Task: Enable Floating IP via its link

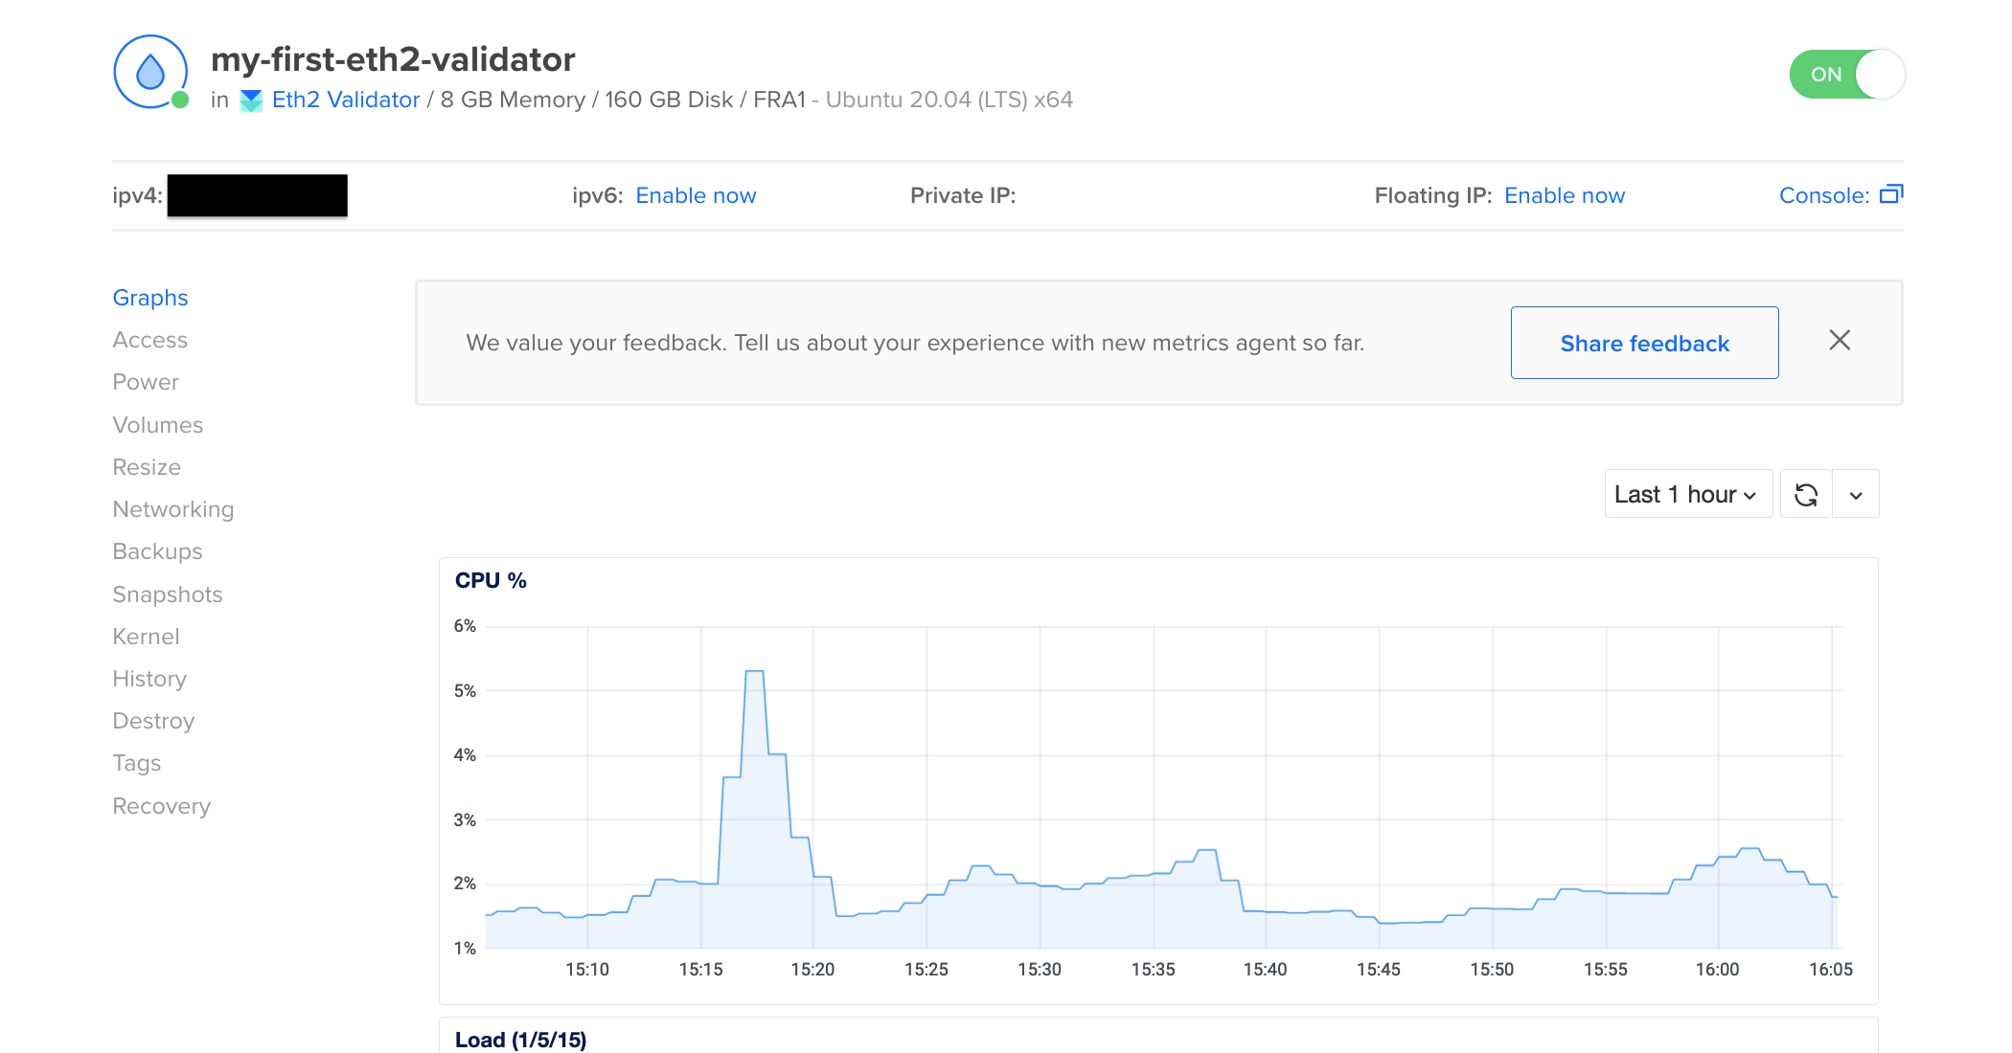Action: tap(1565, 195)
